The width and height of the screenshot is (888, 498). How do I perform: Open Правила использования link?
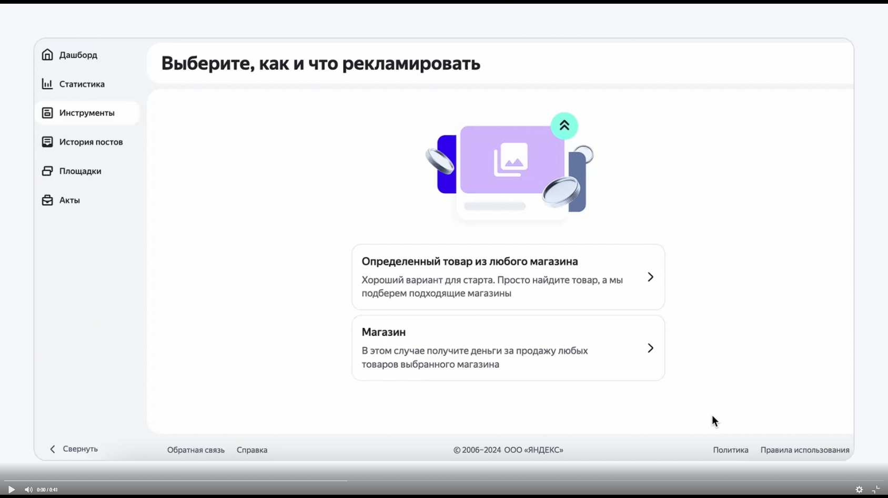[805, 450]
